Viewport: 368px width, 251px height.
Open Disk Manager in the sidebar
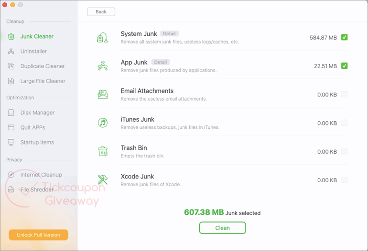click(37, 113)
